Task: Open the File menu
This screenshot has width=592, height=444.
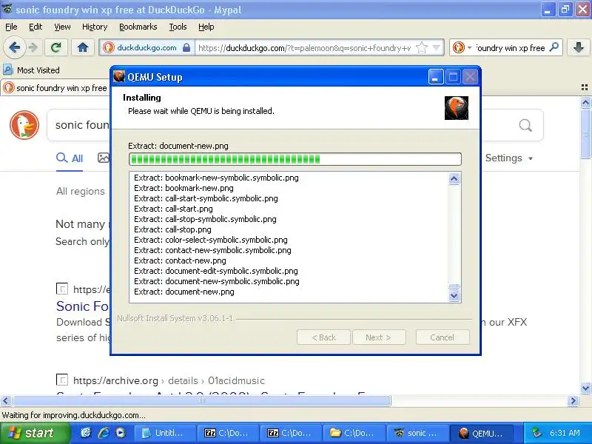Action: [x=11, y=27]
